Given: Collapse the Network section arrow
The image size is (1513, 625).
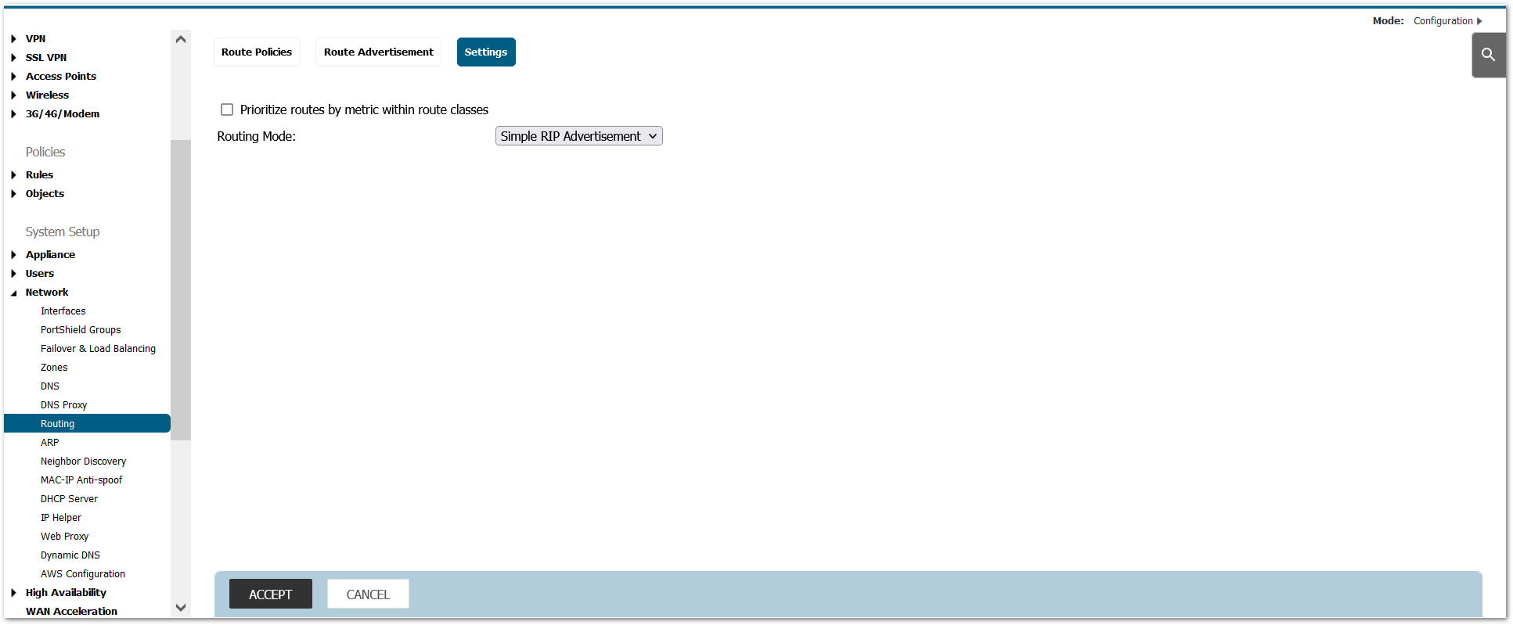Looking at the screenshot, I should point(13,293).
